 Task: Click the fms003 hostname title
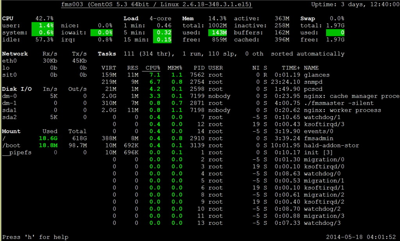(72, 5)
